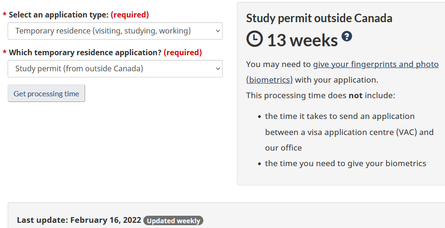Viewport: 445px width, 228px height.
Task: Click the 'time you need to give your biometrics' bullet
Action: click(345, 163)
